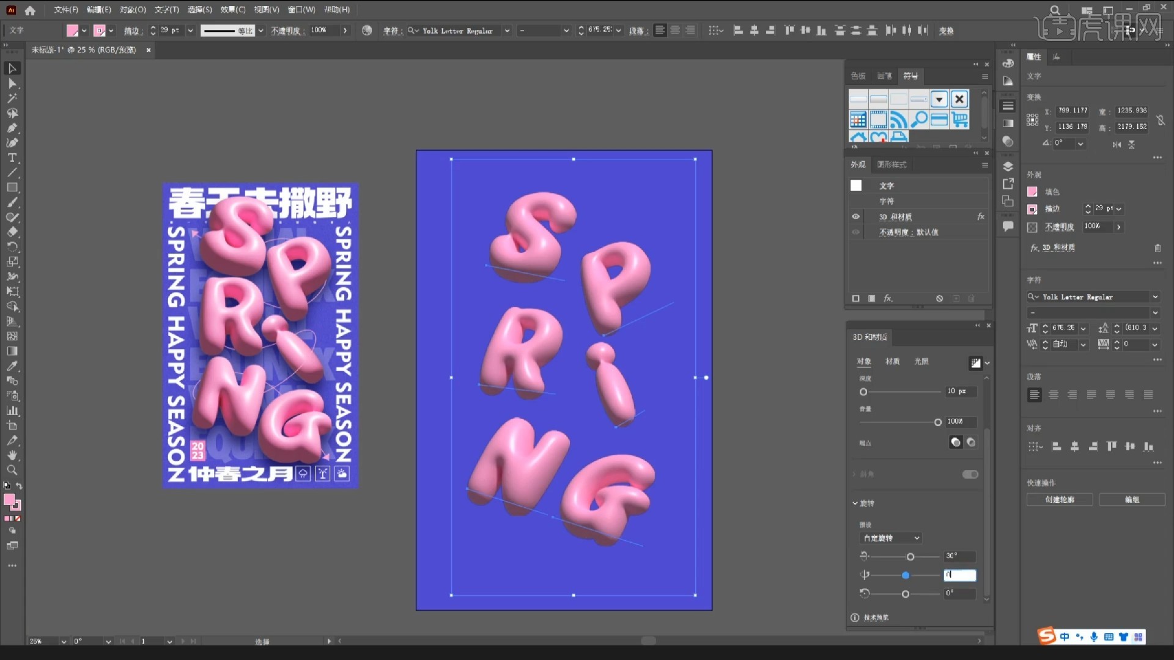
Task: Click the link width and height icon
Action: [1161, 120]
